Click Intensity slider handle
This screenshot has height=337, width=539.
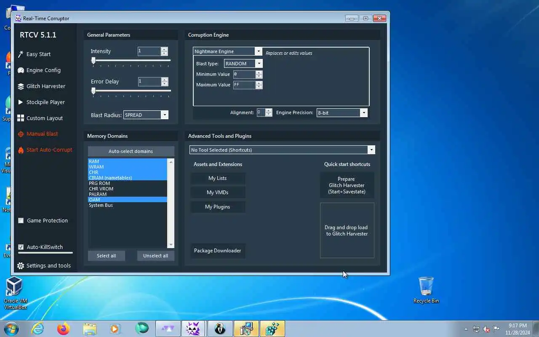tap(93, 61)
